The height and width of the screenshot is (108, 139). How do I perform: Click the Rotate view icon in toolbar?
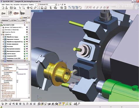pos(32,8)
